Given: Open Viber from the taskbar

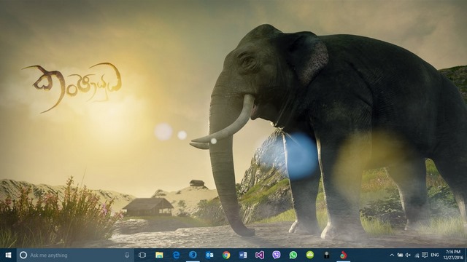Looking at the screenshot, I should click(x=277, y=255).
